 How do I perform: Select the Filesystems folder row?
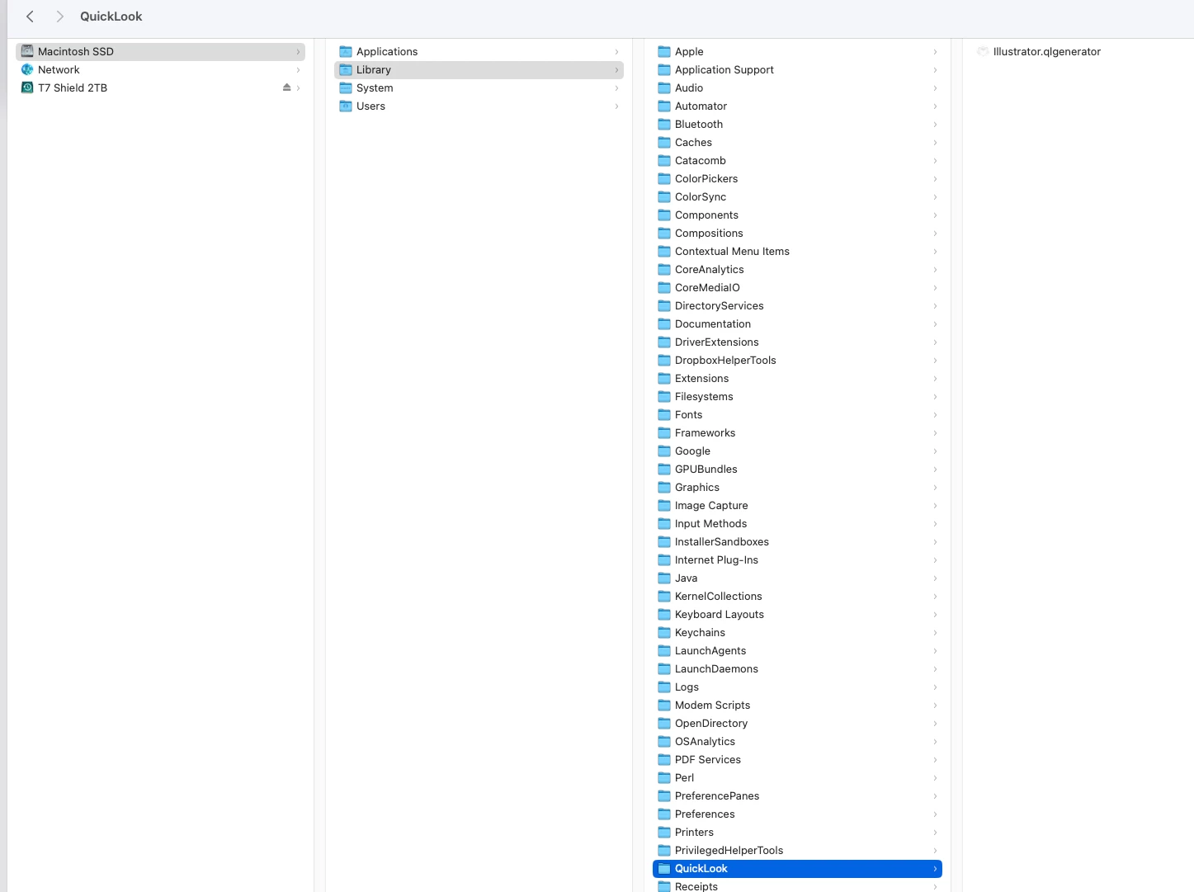[x=797, y=396]
